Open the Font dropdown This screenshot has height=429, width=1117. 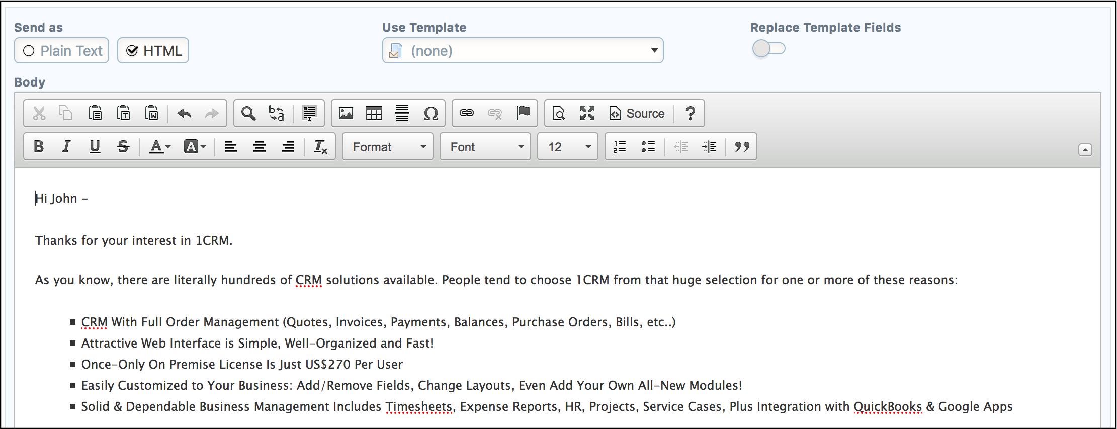(485, 146)
